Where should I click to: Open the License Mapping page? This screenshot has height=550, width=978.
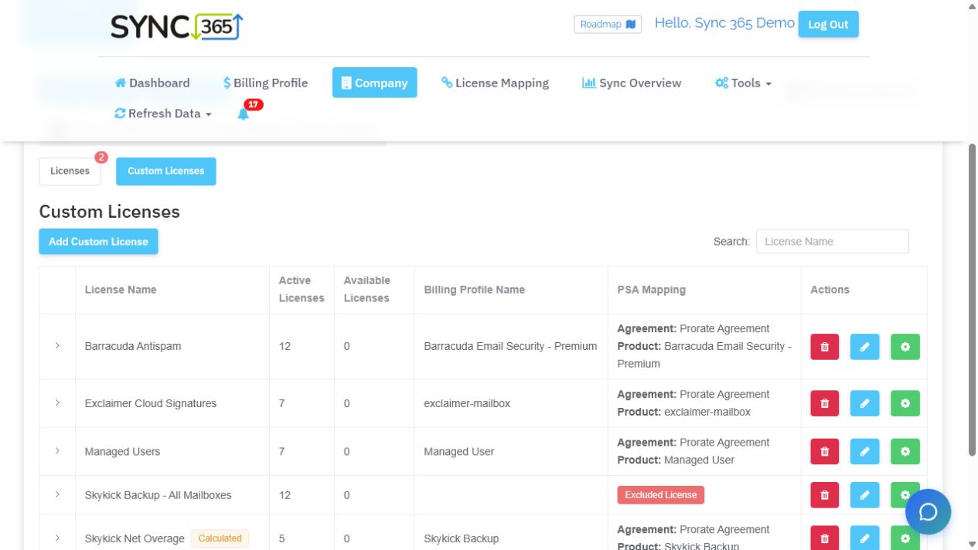pos(495,83)
